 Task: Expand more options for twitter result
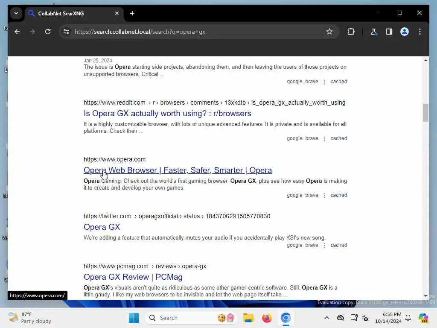click(324, 246)
